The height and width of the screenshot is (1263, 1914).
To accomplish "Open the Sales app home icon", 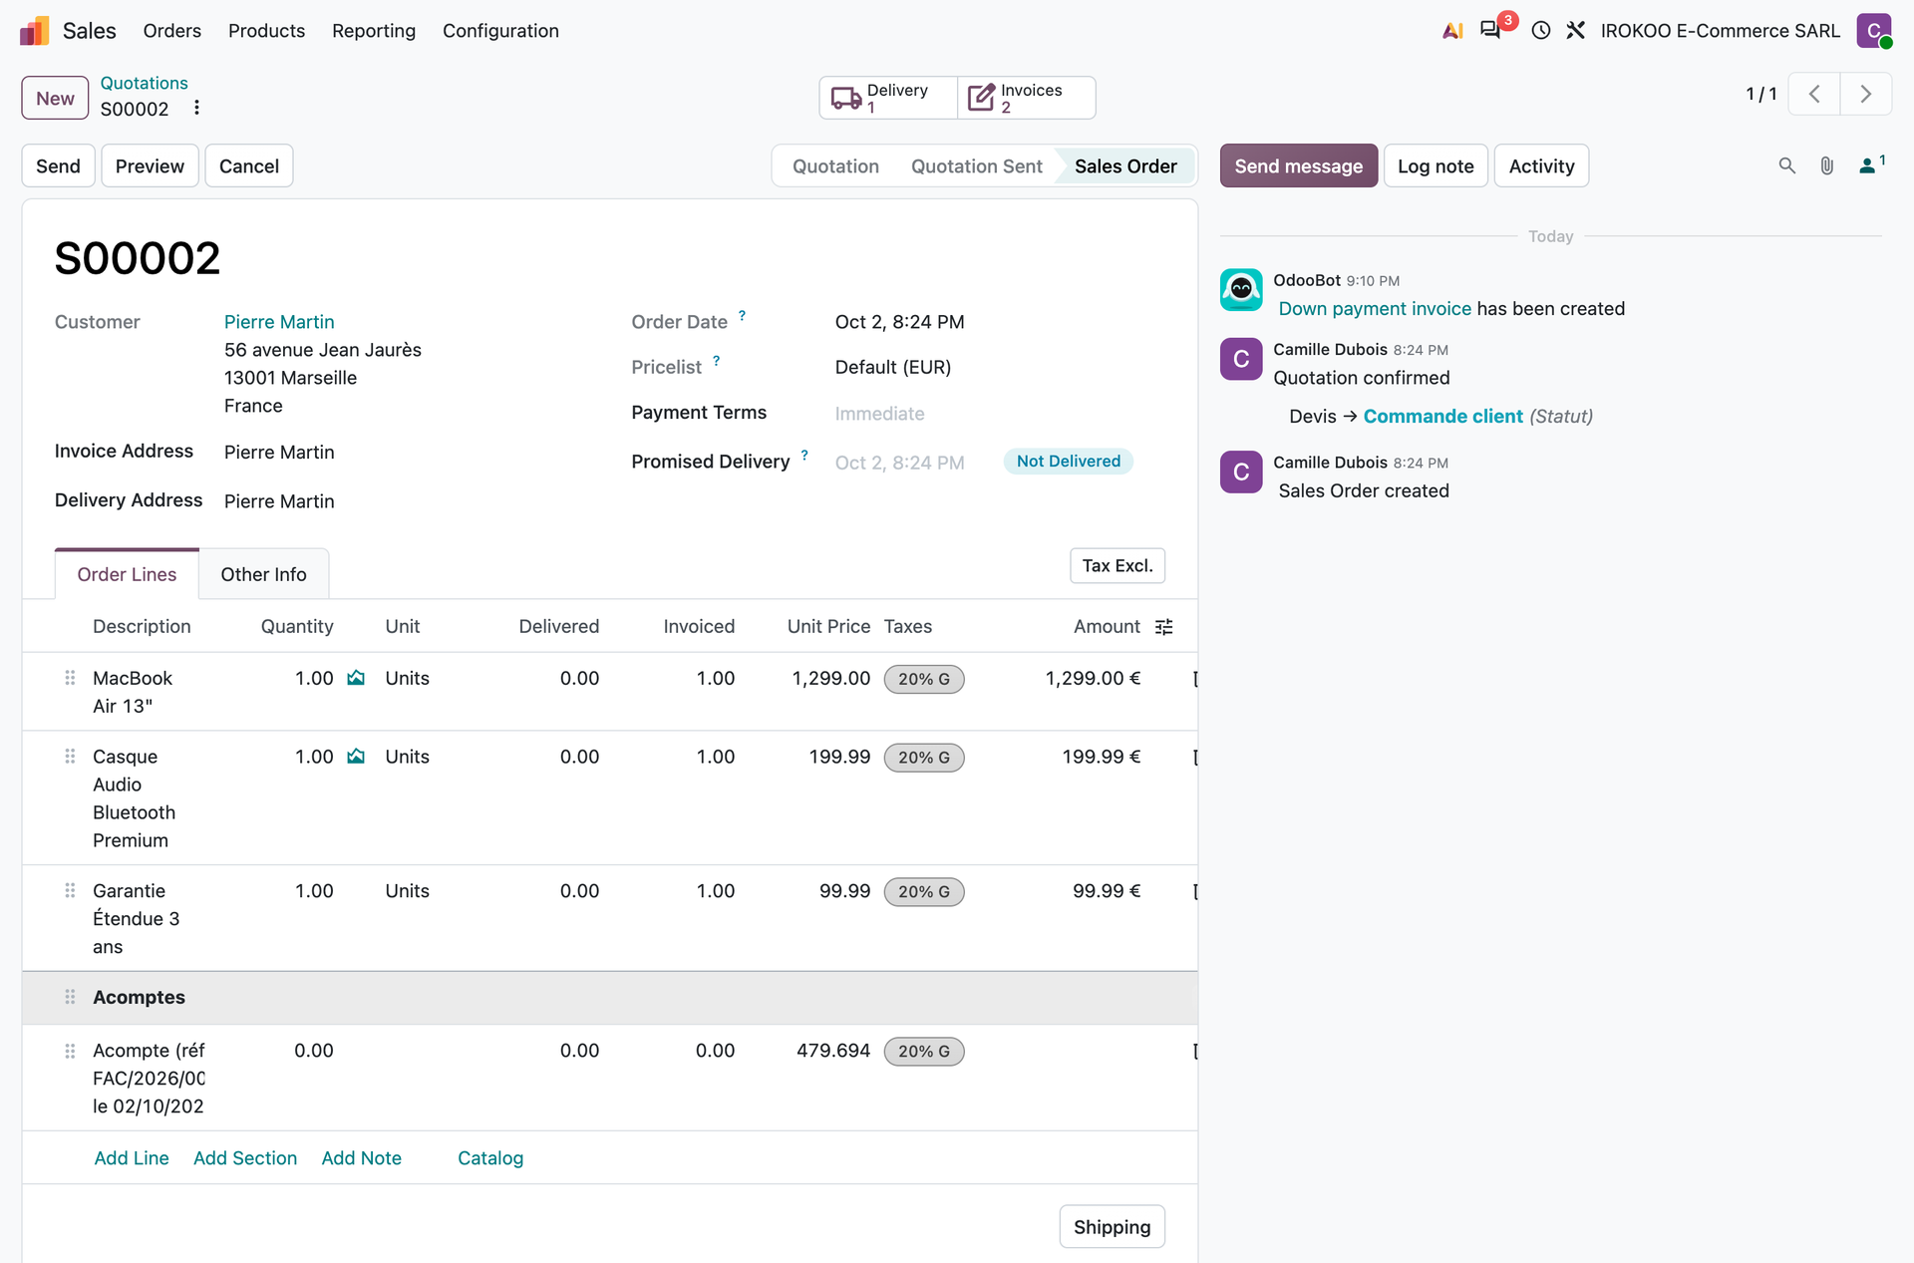I will pyautogui.click(x=35, y=31).
